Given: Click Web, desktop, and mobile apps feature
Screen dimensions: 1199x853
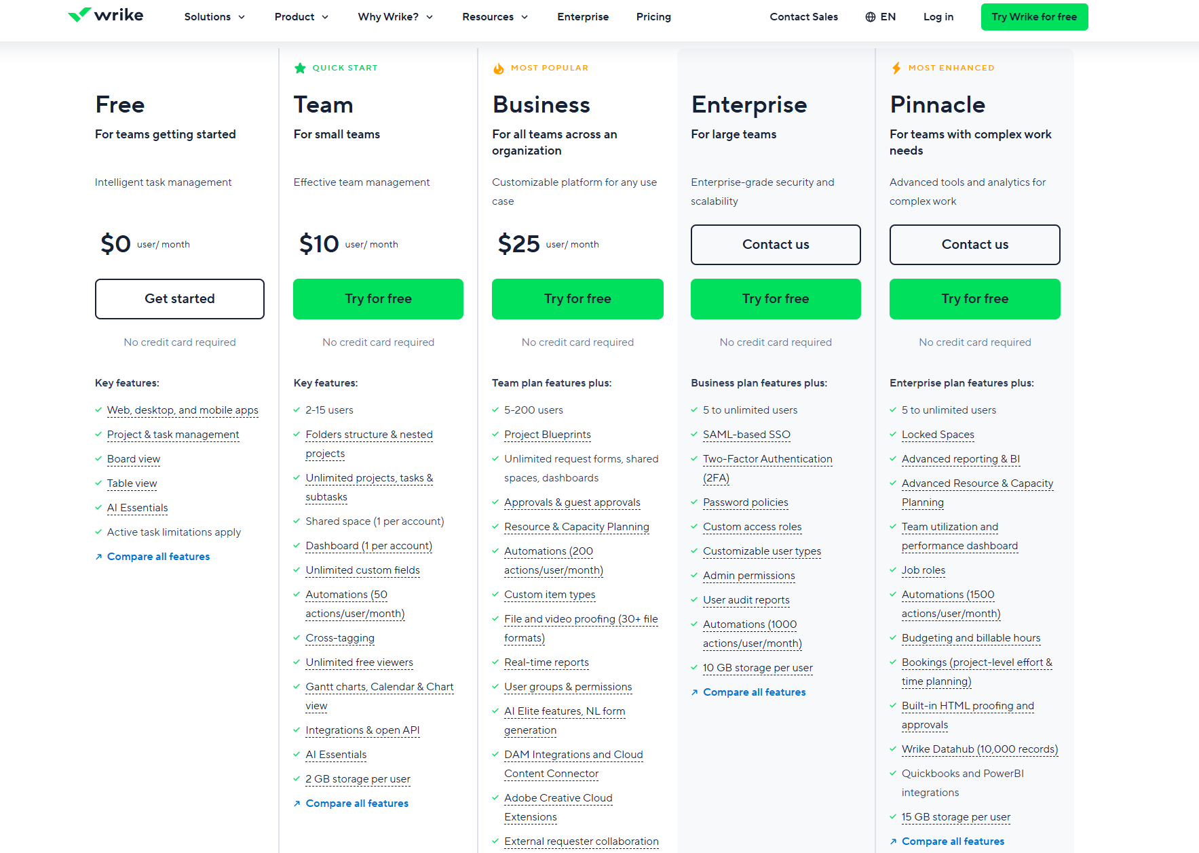Looking at the screenshot, I should (x=183, y=410).
